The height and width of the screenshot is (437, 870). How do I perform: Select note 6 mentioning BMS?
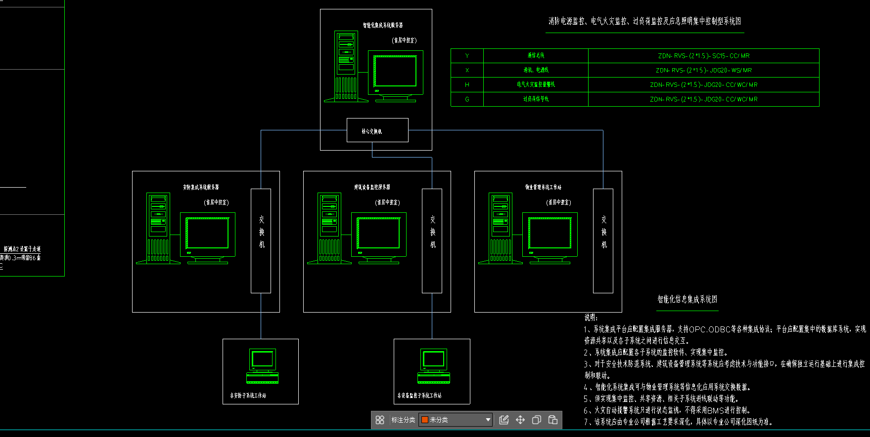668,410
